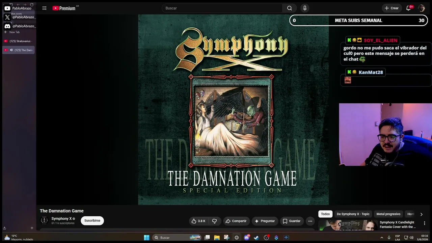This screenshot has height=243, width=432.
Task: Click the video title The Damnation Game
Action: [62, 211]
